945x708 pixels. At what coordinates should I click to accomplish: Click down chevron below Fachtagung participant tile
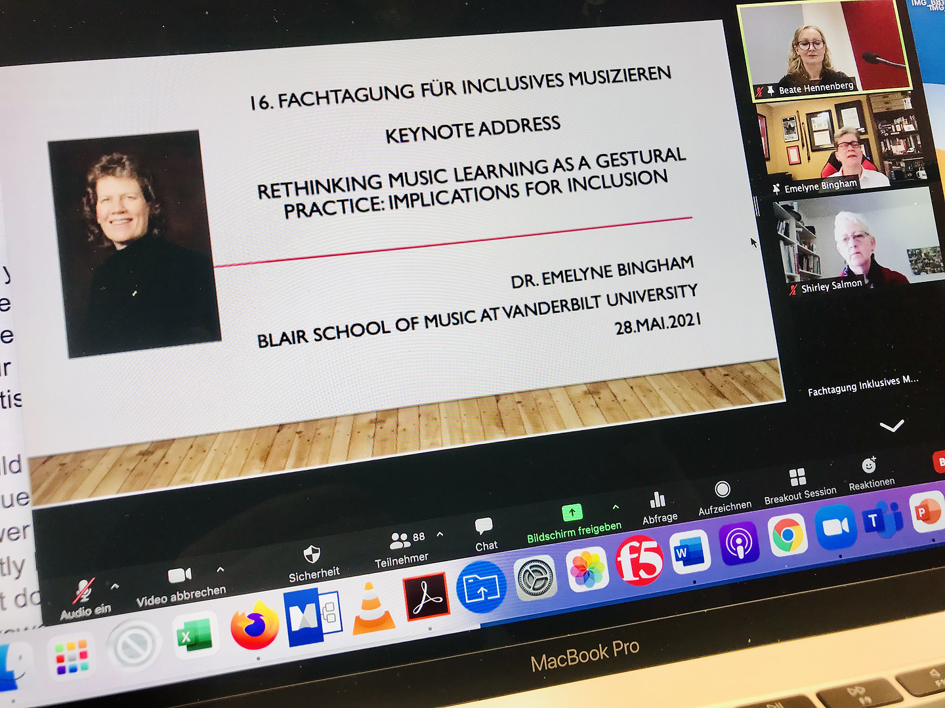pyautogui.click(x=891, y=427)
